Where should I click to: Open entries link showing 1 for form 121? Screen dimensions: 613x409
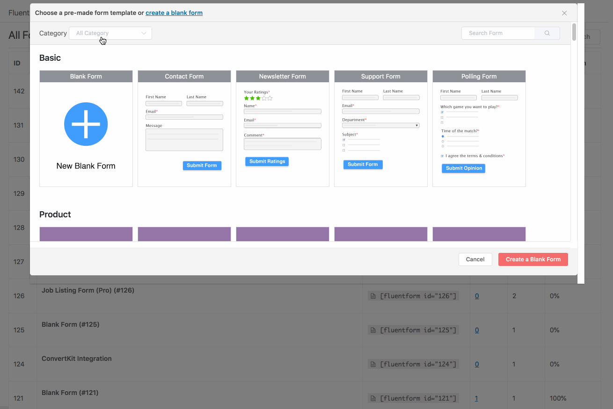(x=476, y=398)
